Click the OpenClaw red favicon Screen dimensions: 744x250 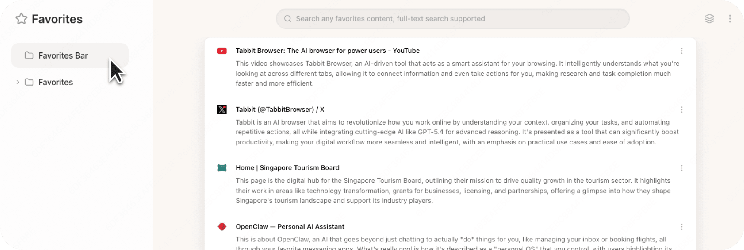(222, 227)
